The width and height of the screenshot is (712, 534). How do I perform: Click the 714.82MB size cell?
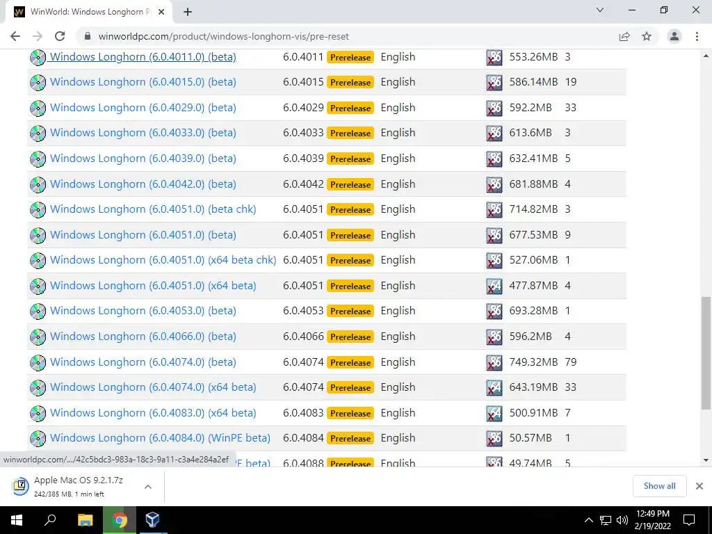(533, 209)
